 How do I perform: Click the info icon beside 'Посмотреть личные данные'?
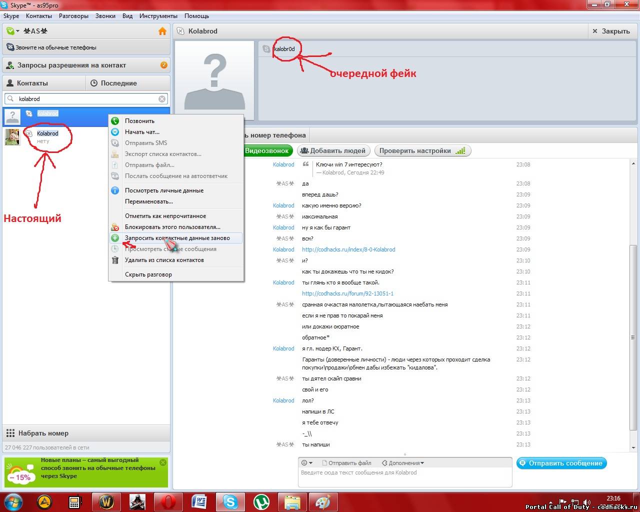[x=115, y=190]
